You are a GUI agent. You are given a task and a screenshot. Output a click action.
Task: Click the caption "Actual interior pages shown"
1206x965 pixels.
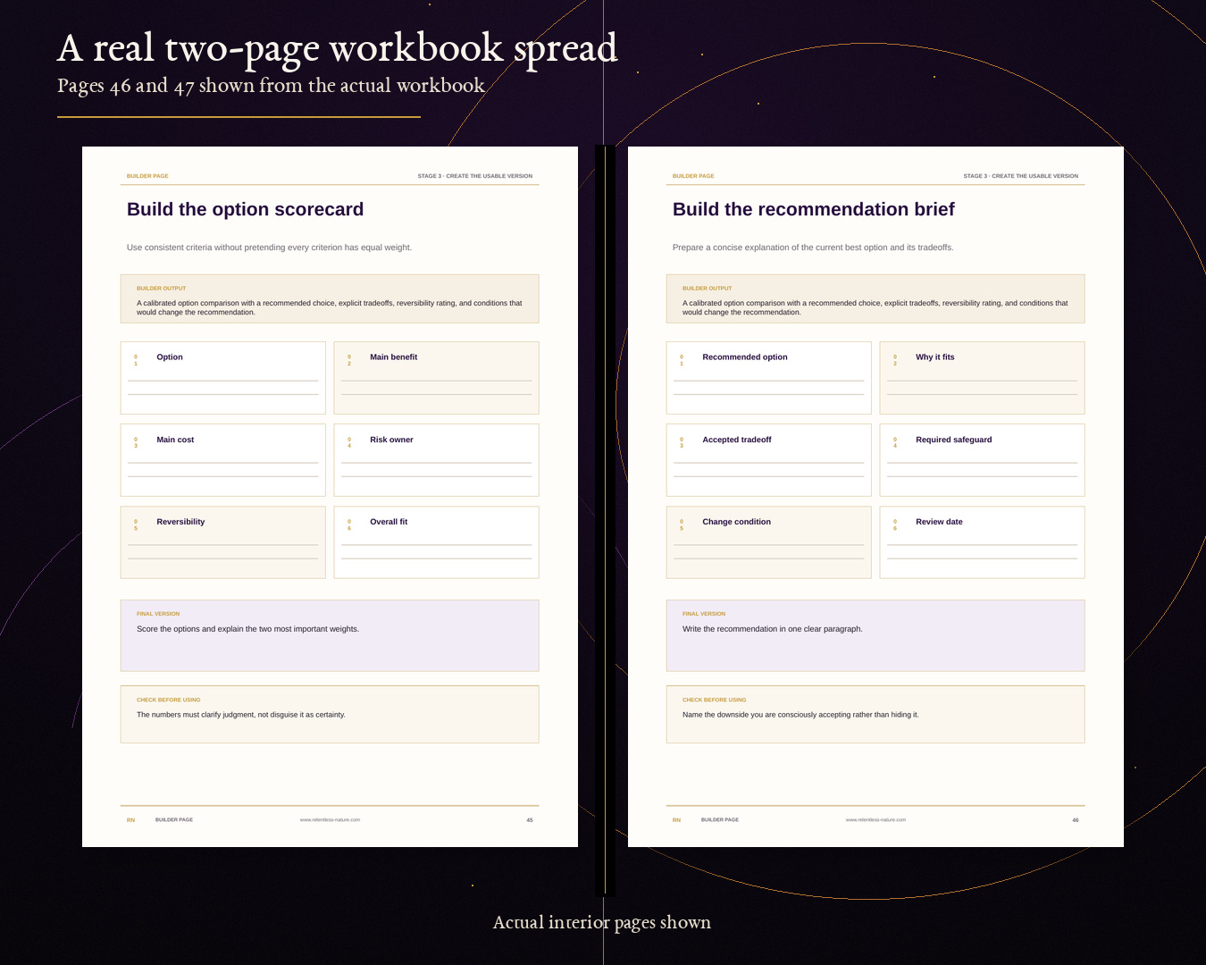(602, 922)
